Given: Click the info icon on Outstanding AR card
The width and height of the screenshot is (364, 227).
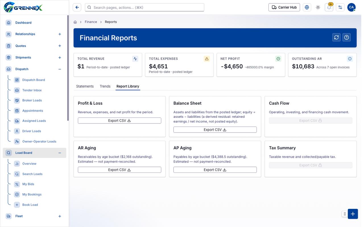Looking at the screenshot, I should 350,59.
